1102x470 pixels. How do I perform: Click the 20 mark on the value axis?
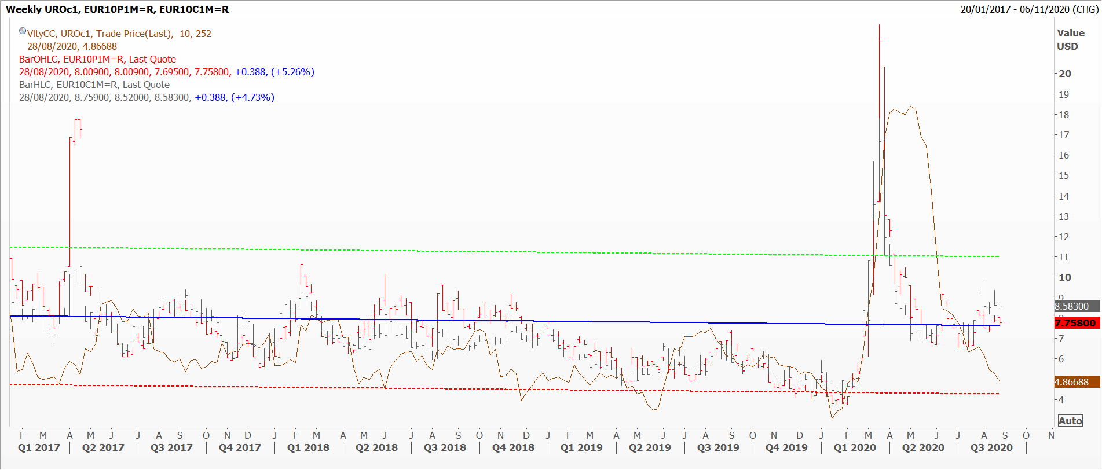[1065, 74]
